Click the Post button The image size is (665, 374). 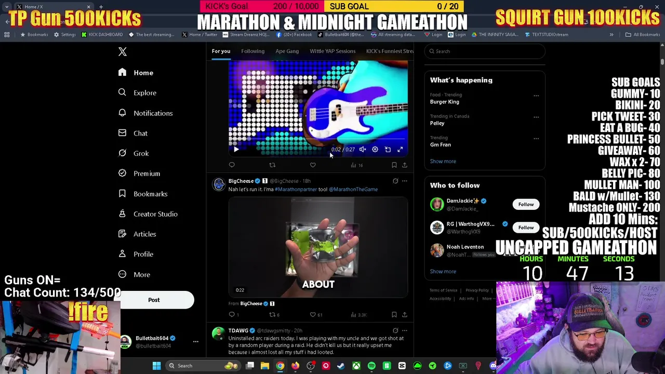[x=154, y=300]
